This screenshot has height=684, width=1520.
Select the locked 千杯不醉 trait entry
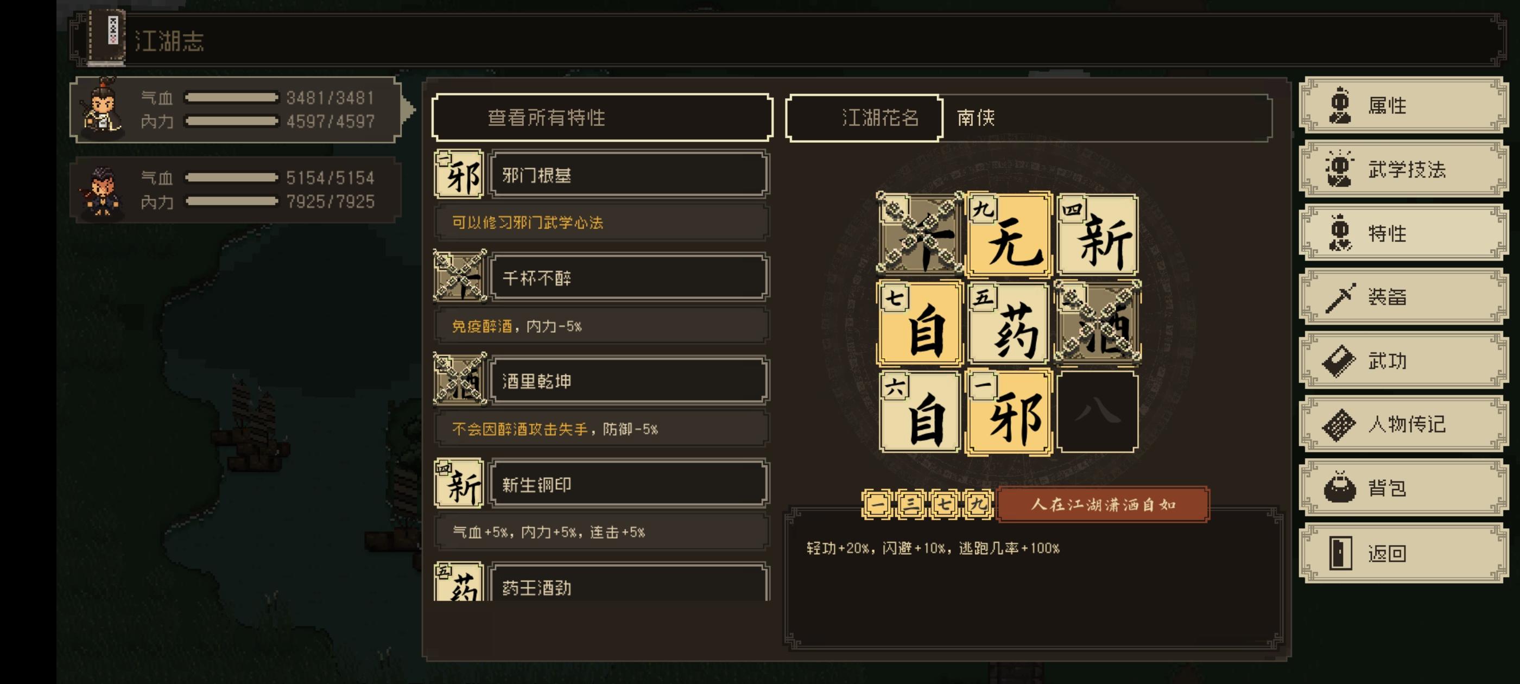click(630, 277)
